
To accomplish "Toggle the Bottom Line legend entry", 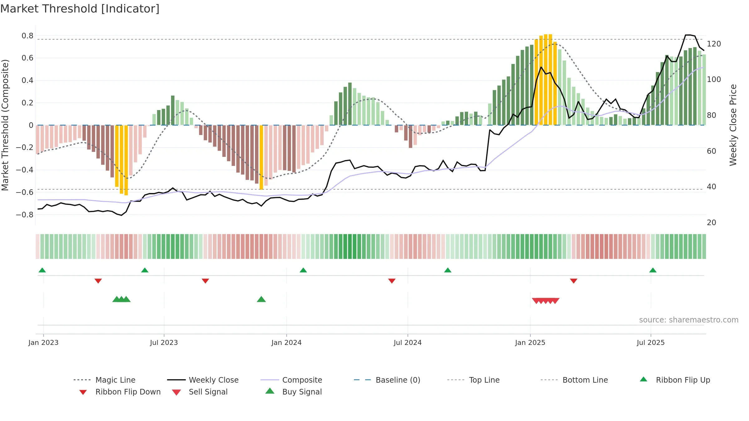I will [x=574, y=380].
